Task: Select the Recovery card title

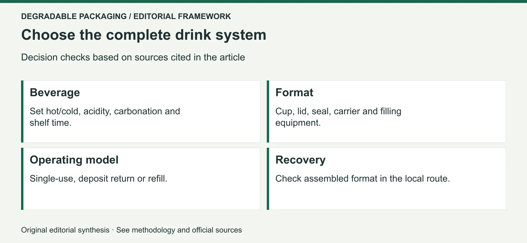Action: (x=300, y=160)
